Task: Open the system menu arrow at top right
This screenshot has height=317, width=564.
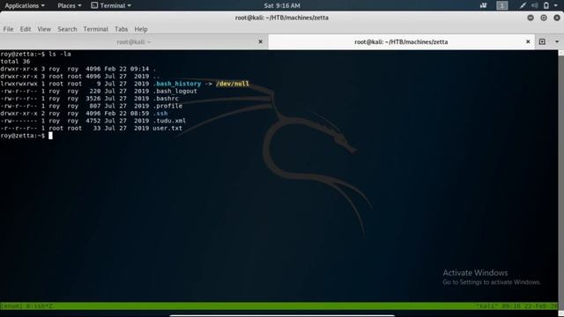Action: pos(556,5)
